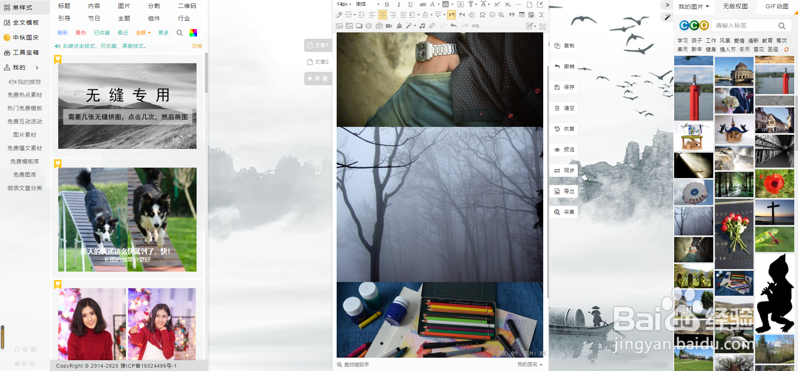Image resolution: width=798 pixels, height=371 pixels.
Task: Open the emoji smiley picker
Action: (492, 15)
